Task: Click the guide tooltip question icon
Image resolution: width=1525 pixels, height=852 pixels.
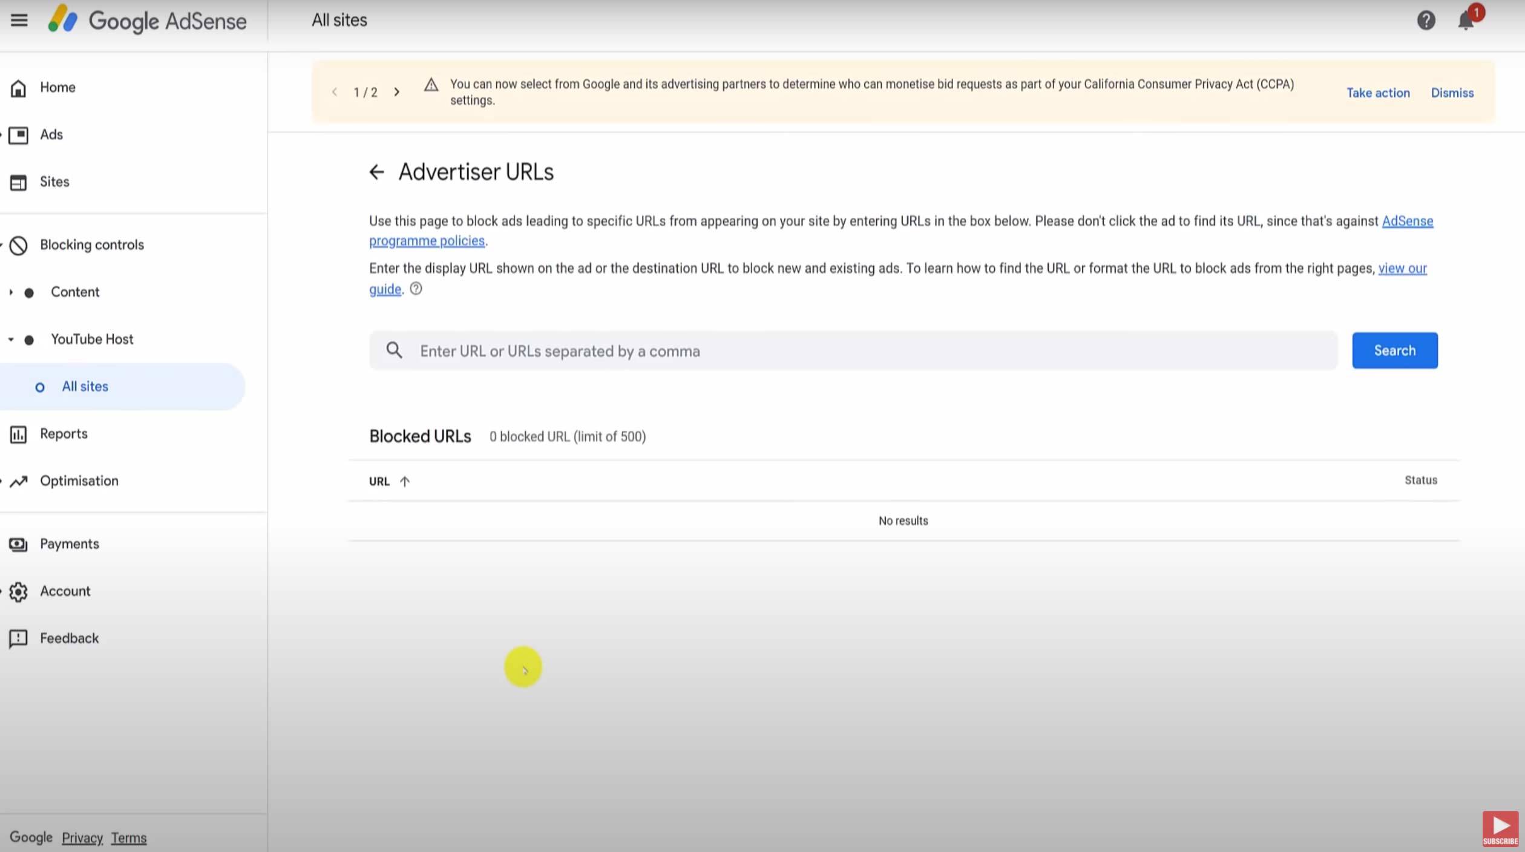Action: click(x=416, y=289)
